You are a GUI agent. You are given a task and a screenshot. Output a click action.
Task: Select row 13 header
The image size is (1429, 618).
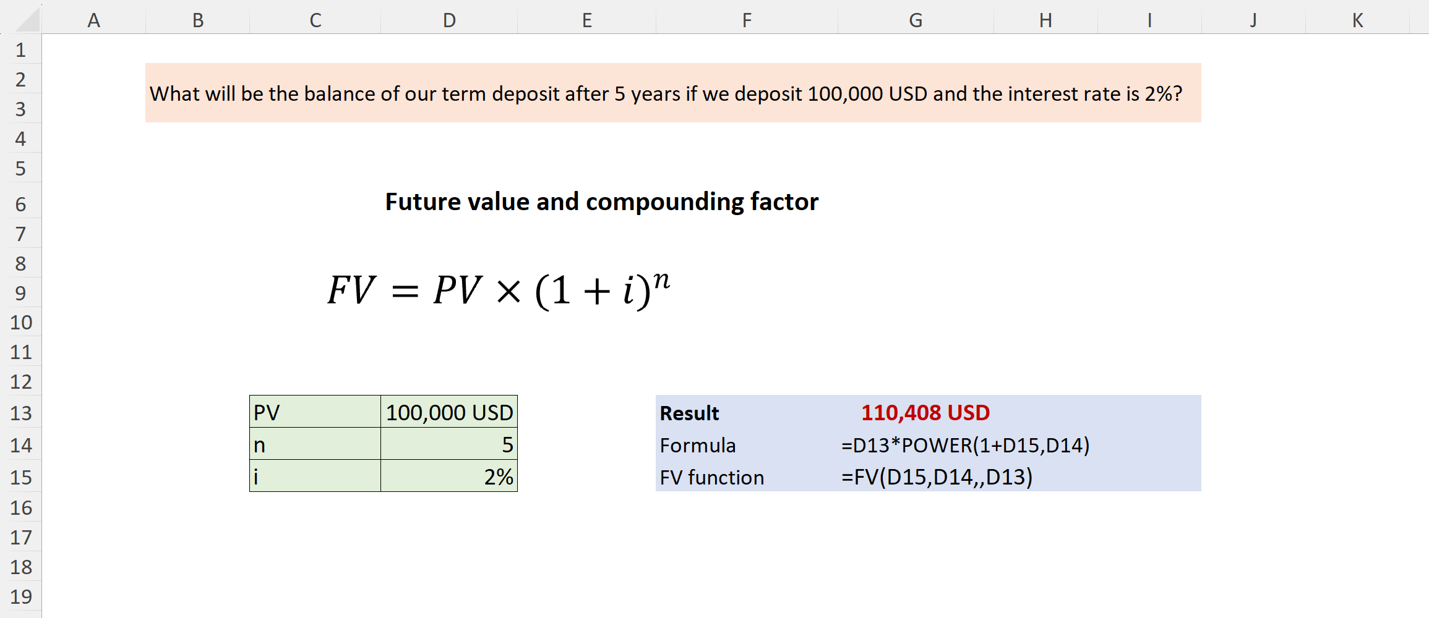coord(21,413)
